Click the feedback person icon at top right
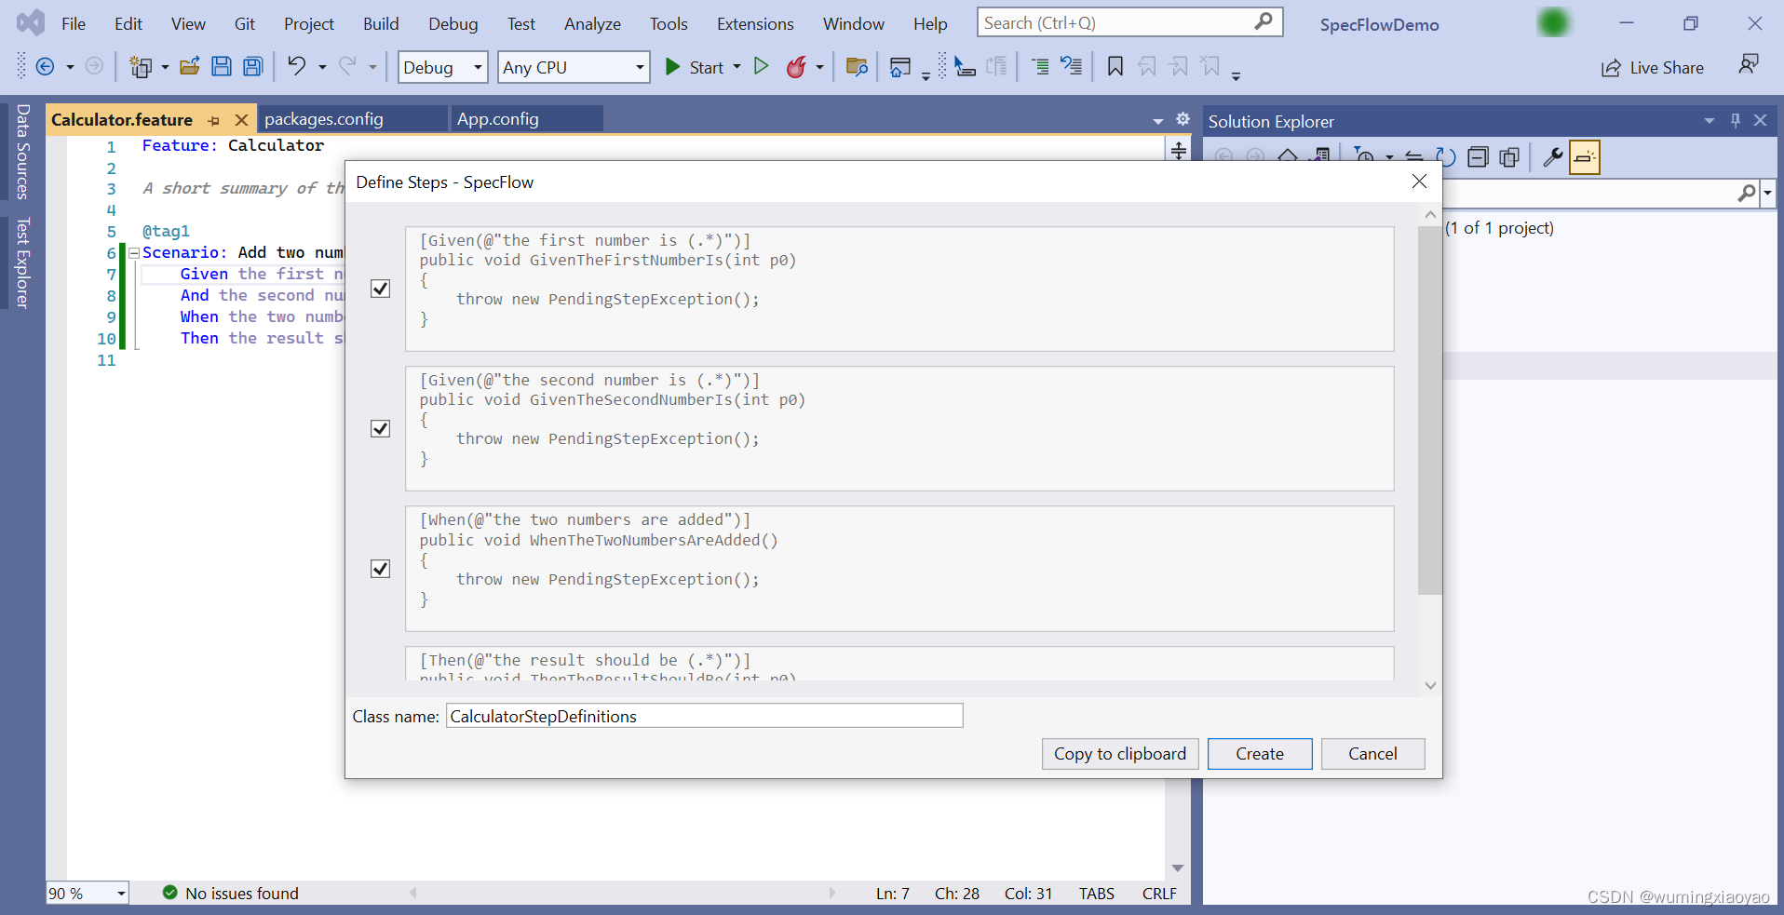The width and height of the screenshot is (1784, 915). pos(1749,64)
